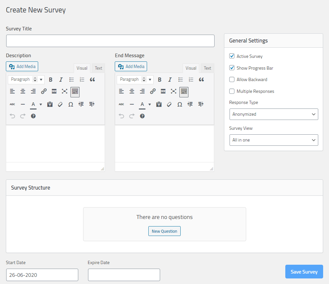This screenshot has width=329, height=284.
Task: Click the New Question button
Action: [164, 231]
